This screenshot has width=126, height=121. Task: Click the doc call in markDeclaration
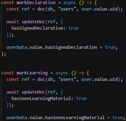click(41, 9)
